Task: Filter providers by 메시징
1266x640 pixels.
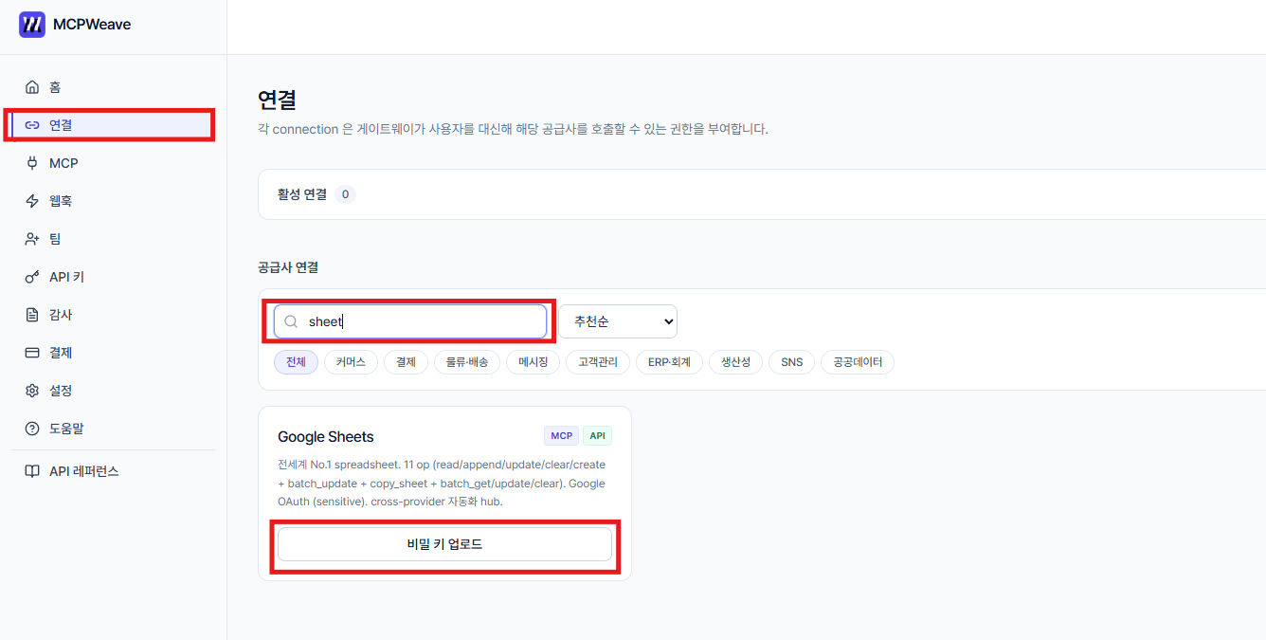Action: [533, 362]
